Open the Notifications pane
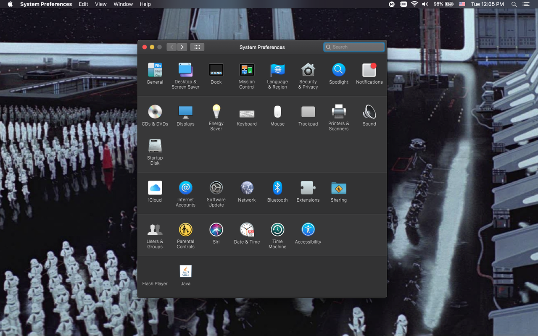The height and width of the screenshot is (336, 538). coord(369,70)
